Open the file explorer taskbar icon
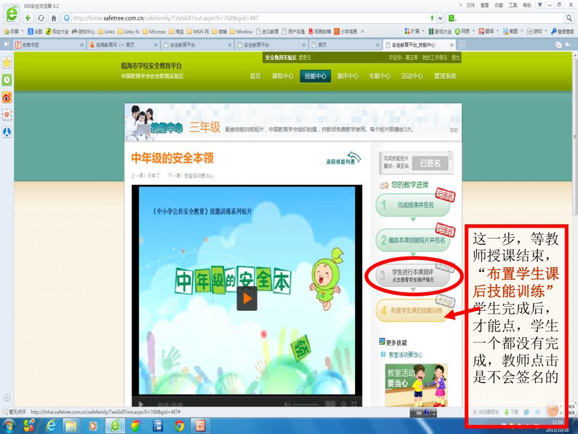This screenshot has width=578, height=434. [x=72, y=426]
